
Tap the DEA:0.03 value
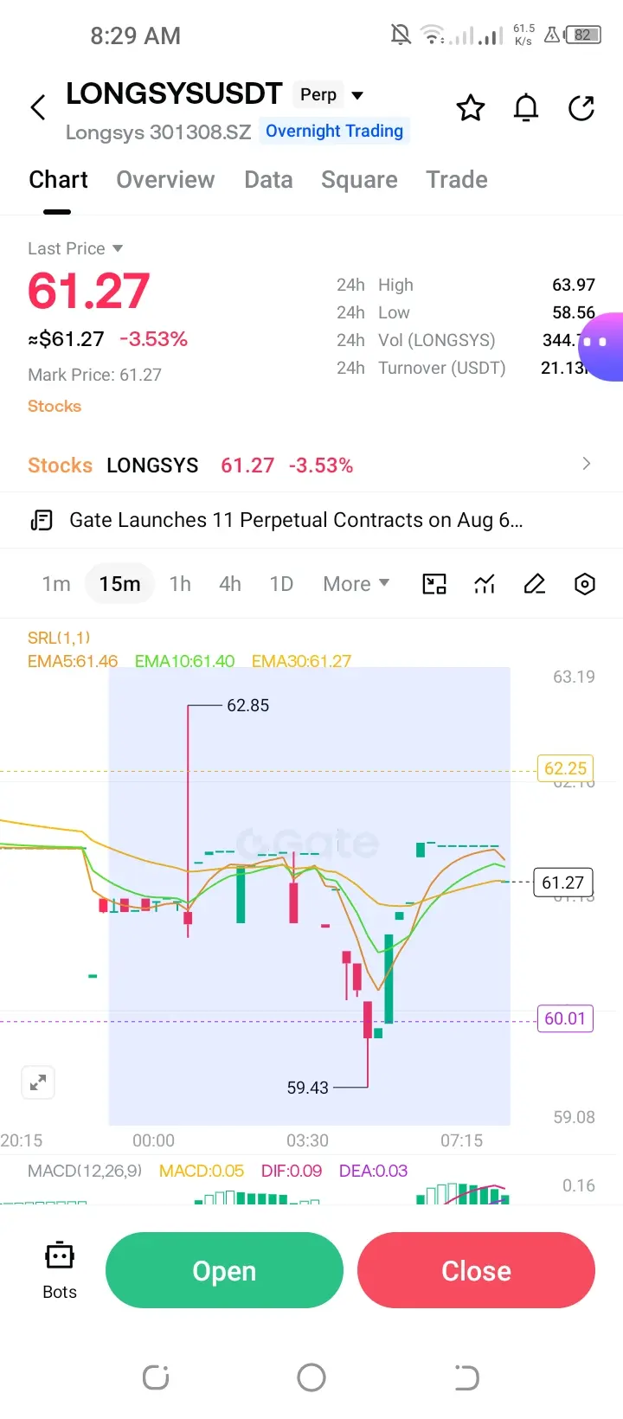tap(373, 1171)
